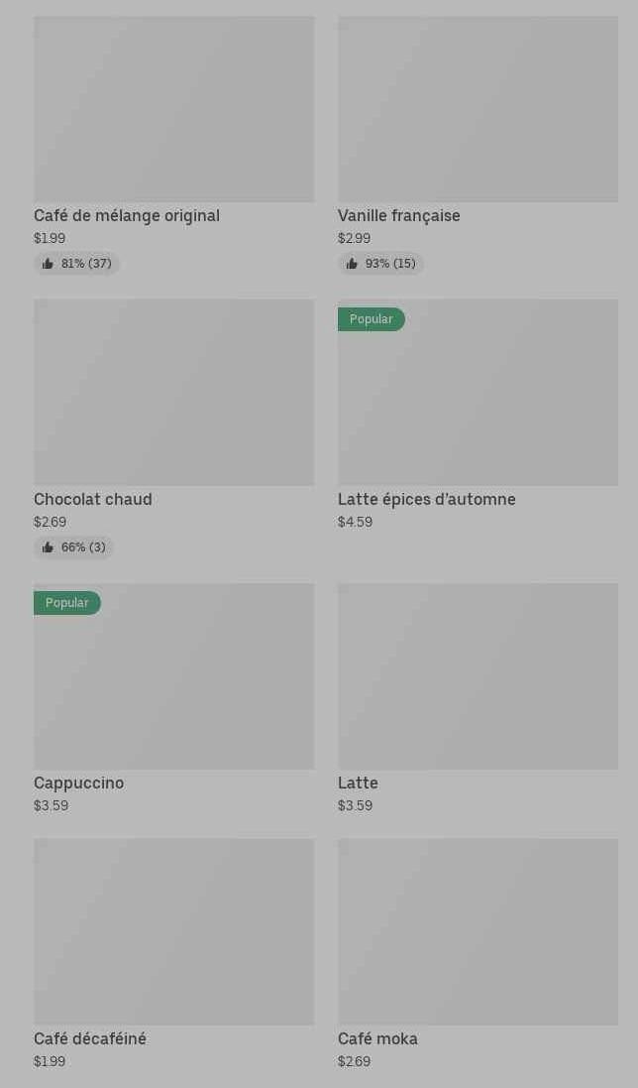Click the 93% (15) rating pill

click(x=381, y=264)
